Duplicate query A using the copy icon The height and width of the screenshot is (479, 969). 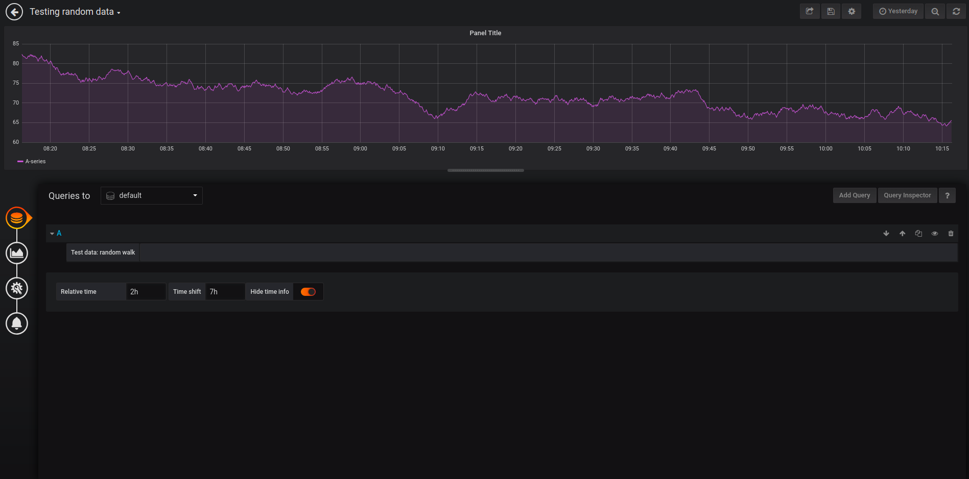[918, 233]
